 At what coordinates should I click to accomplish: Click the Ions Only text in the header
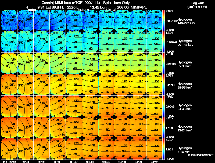pos(122,3)
